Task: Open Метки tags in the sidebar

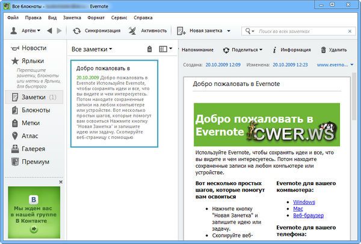Action: (x=31, y=123)
